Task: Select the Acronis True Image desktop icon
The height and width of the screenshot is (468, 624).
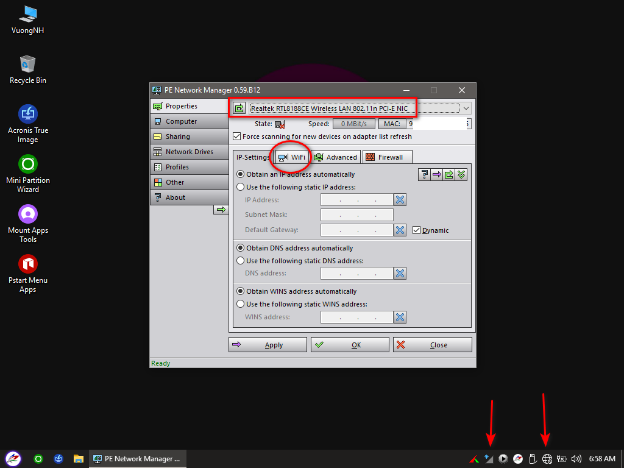Action: coord(28,124)
